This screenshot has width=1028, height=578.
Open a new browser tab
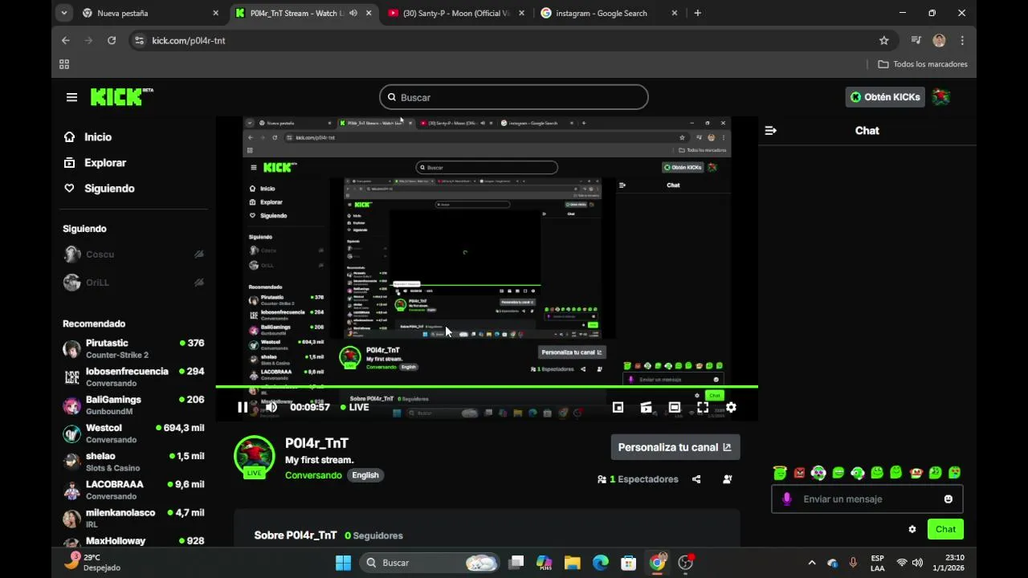point(697,13)
